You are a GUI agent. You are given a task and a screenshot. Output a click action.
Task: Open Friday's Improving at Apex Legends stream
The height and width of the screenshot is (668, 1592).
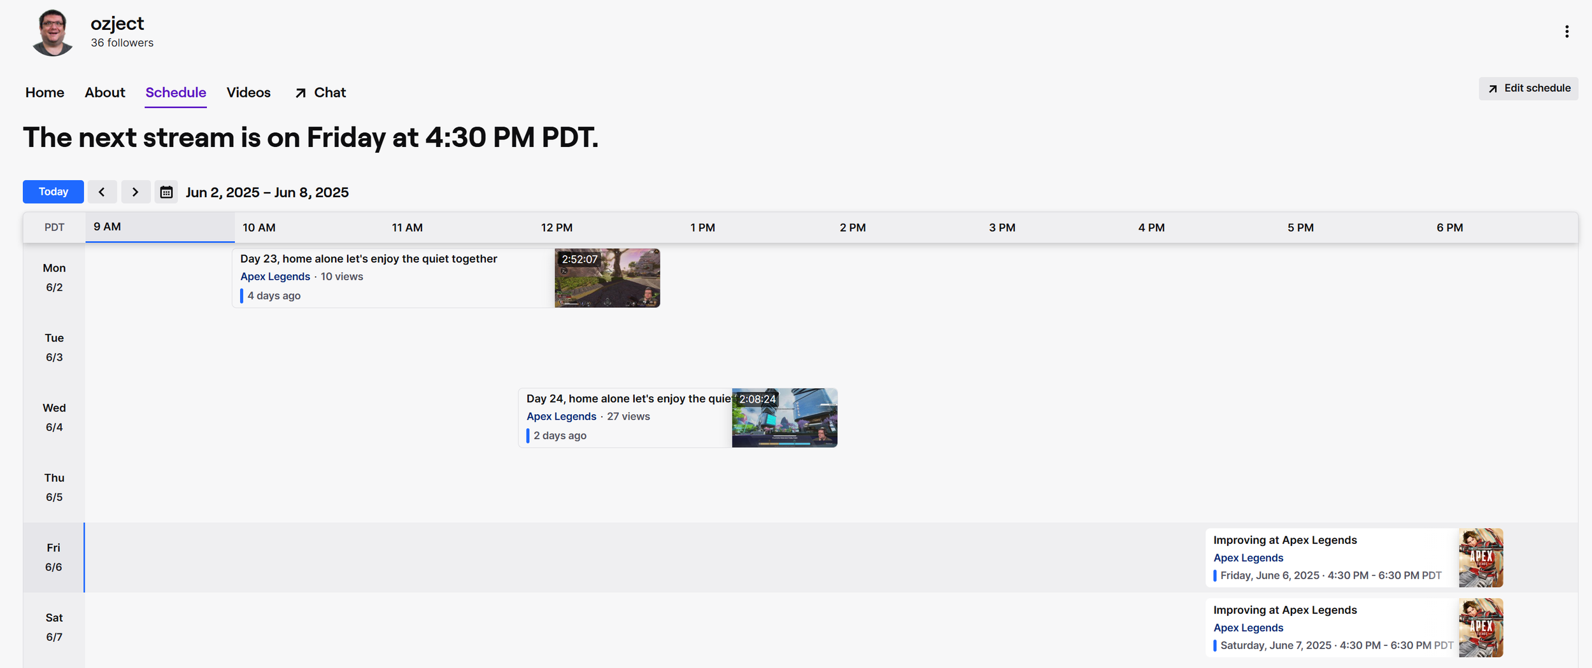coord(1285,540)
